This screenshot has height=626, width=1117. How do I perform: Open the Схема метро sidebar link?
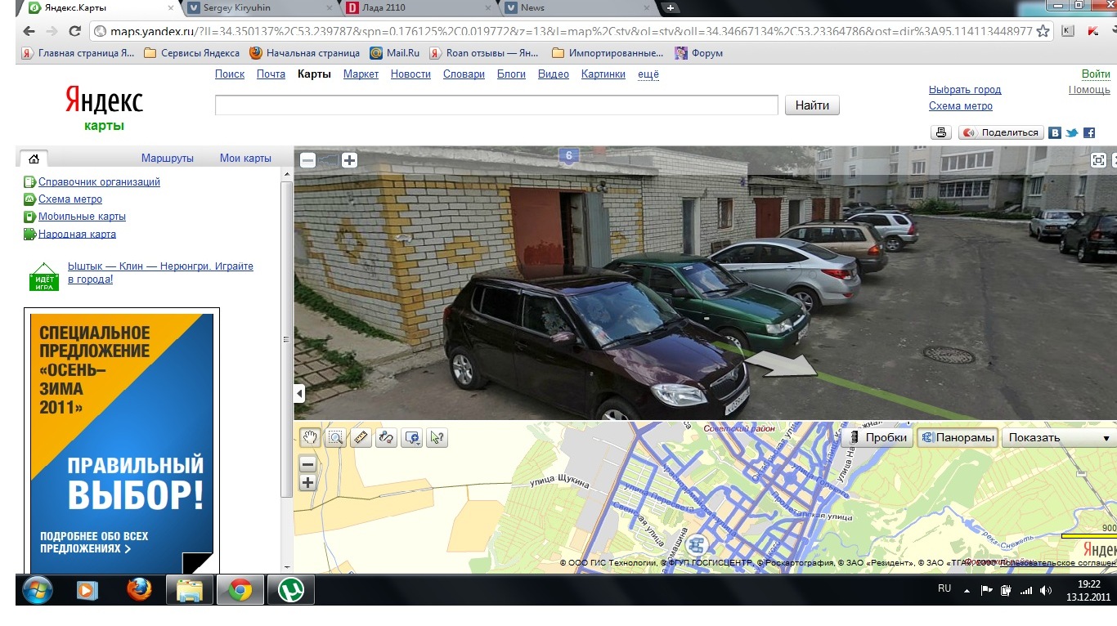[70, 199]
